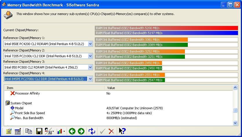Open Reference Chipset/Memory 3 dropdown arrow
This screenshot has width=242, height=137.
click(x=90, y=67)
